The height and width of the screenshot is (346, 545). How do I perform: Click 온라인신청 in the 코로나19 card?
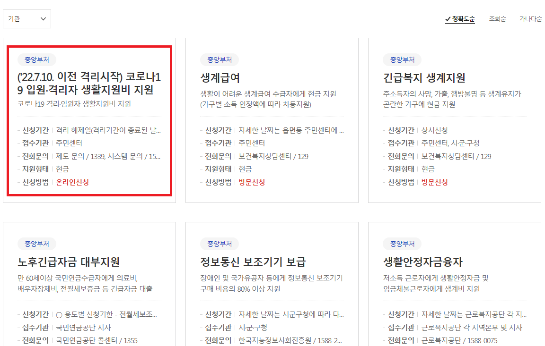72,182
